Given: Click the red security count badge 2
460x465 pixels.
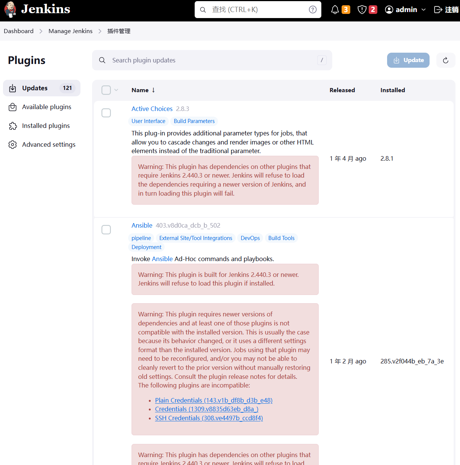Looking at the screenshot, I should point(373,9).
